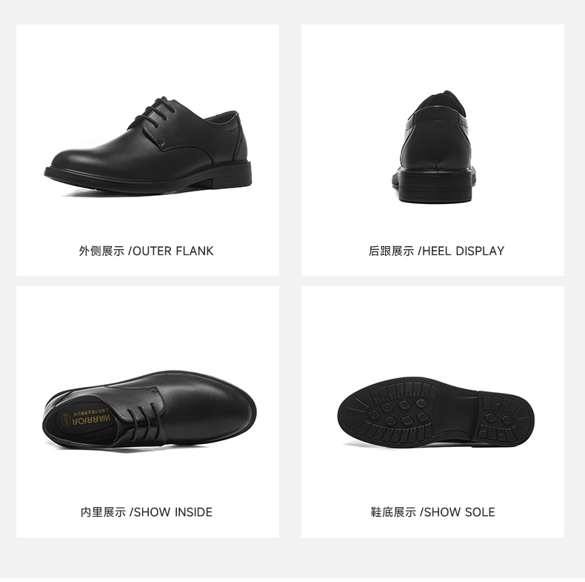Image resolution: width=585 pixels, height=582 pixels.
Task: Select the 内里展示 /SHOW INSIDE caption
Action: (x=147, y=512)
